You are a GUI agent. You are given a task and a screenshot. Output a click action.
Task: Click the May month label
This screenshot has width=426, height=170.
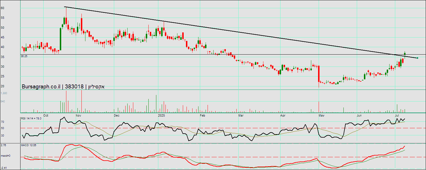click(321, 115)
